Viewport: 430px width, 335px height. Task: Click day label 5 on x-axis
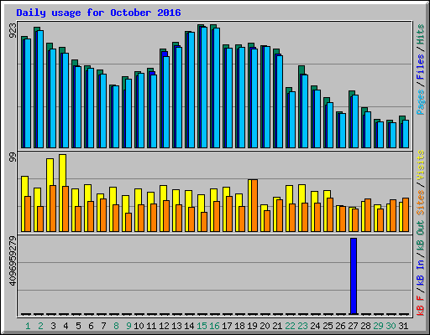[x=78, y=326]
